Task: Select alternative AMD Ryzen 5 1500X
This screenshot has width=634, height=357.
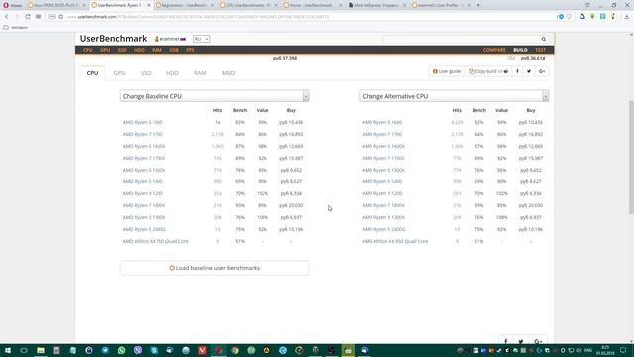Action: pos(383,170)
